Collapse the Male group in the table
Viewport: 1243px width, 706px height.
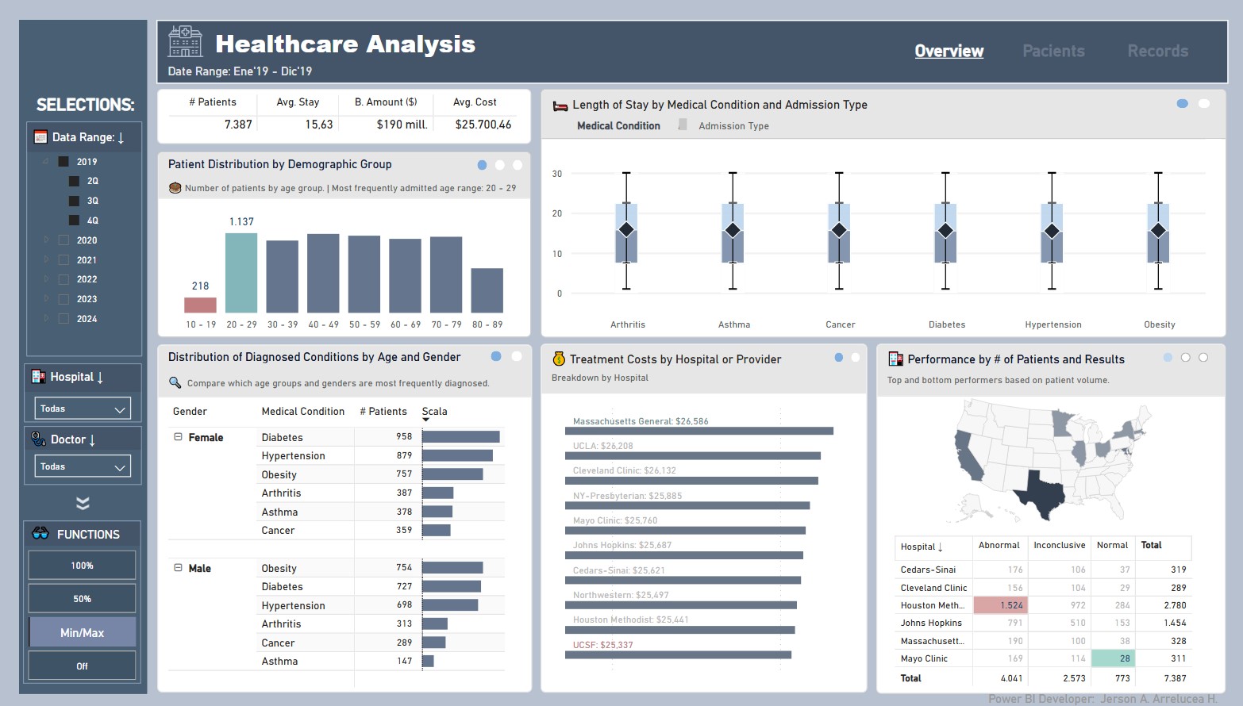pos(178,568)
